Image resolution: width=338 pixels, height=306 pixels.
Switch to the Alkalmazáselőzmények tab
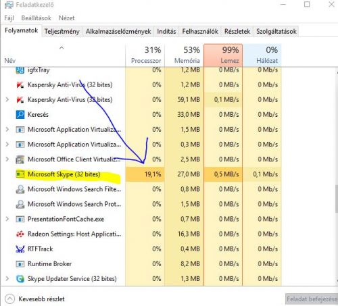coord(118,32)
